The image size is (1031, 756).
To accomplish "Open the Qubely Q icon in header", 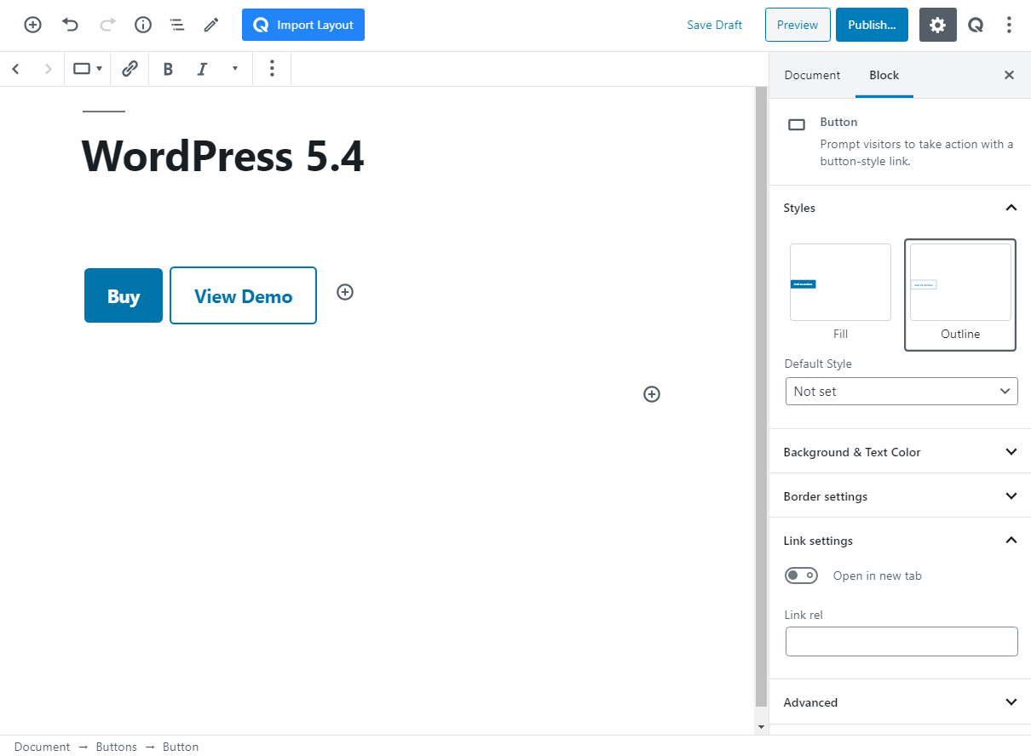I will pyautogui.click(x=976, y=25).
